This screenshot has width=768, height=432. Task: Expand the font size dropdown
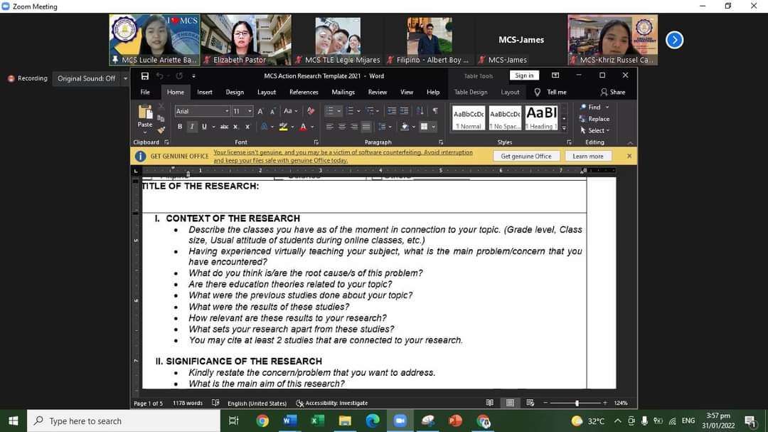[250, 111]
